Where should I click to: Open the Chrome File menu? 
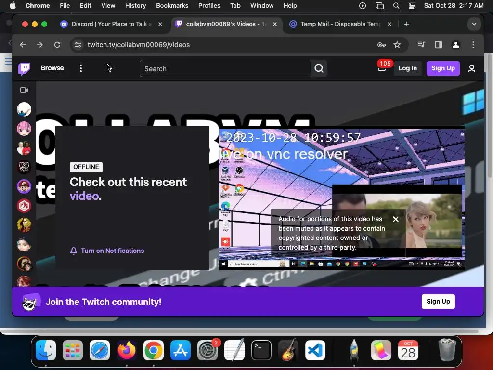coord(65,6)
